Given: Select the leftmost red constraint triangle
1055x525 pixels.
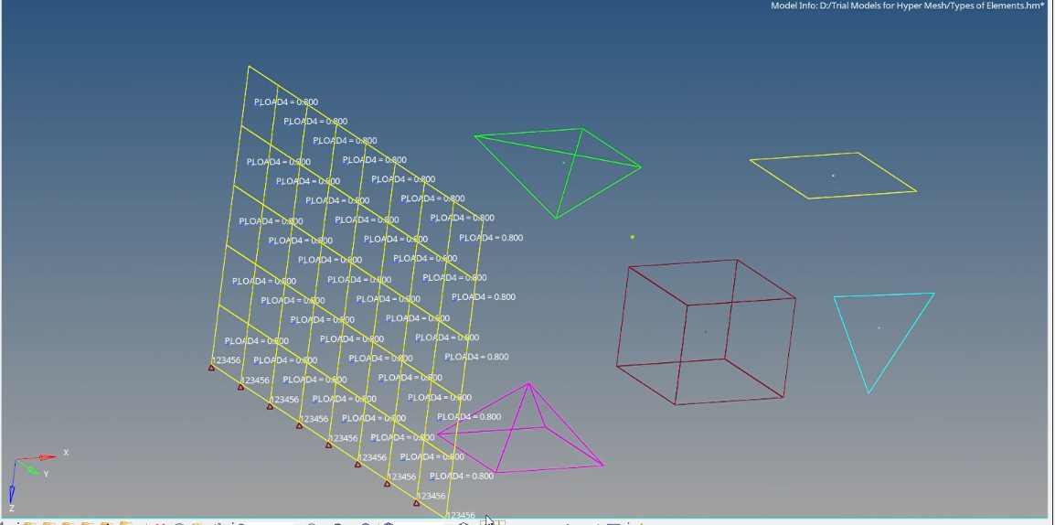Looking at the screenshot, I should 211,368.
